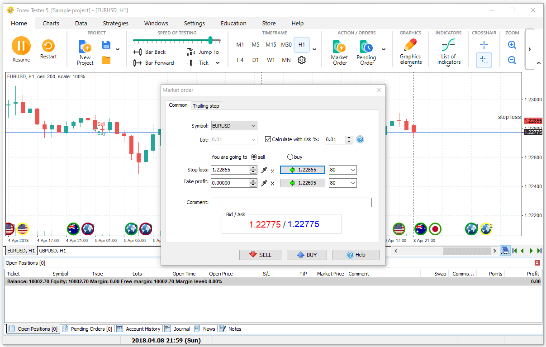Open the Market Order toolbar icon
546x347 pixels.
[x=339, y=47]
